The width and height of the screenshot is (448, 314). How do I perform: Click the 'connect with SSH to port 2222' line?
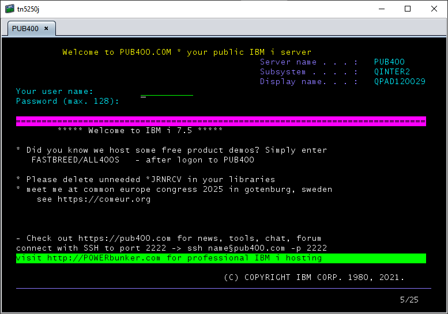click(171, 248)
